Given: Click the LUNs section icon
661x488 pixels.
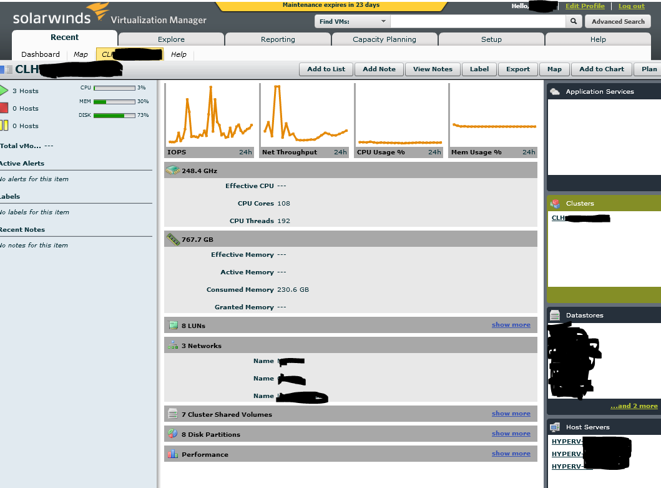Looking at the screenshot, I should pos(174,325).
